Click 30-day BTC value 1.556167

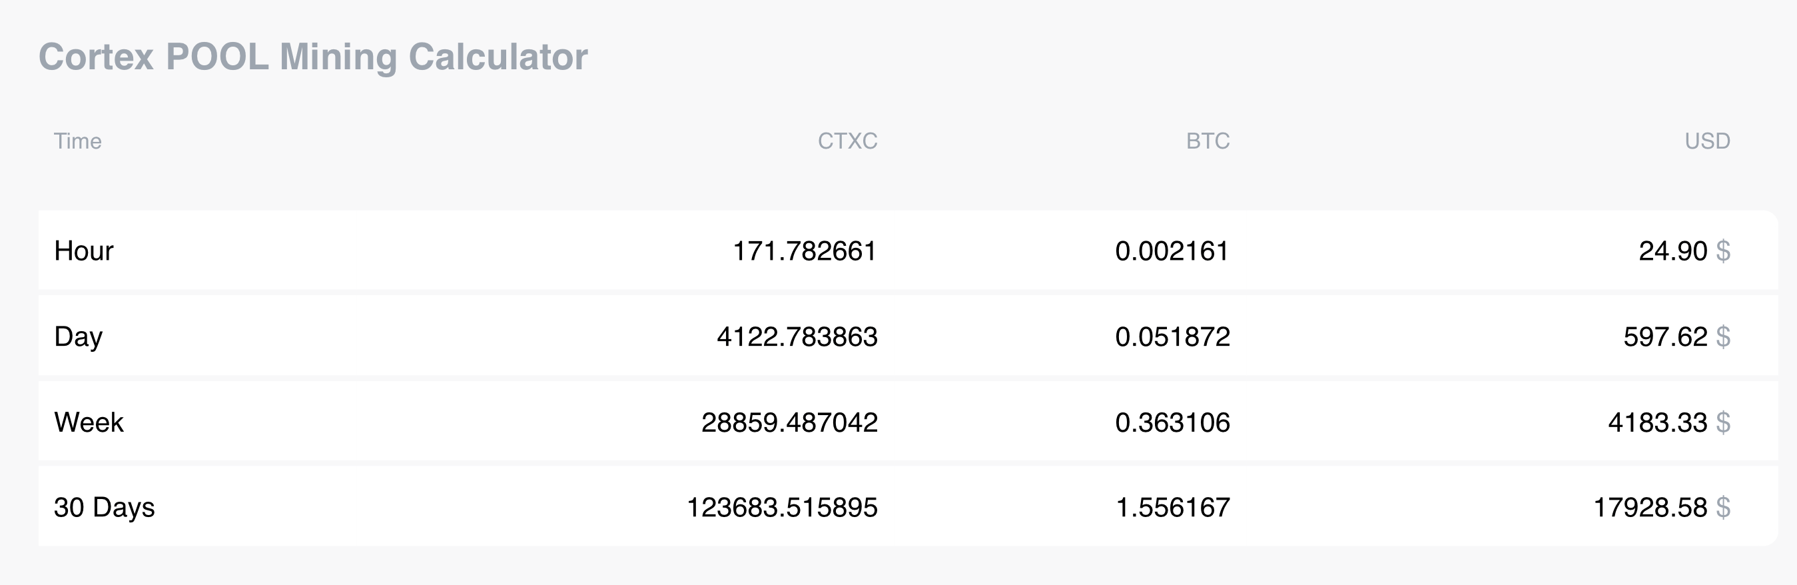(1173, 508)
